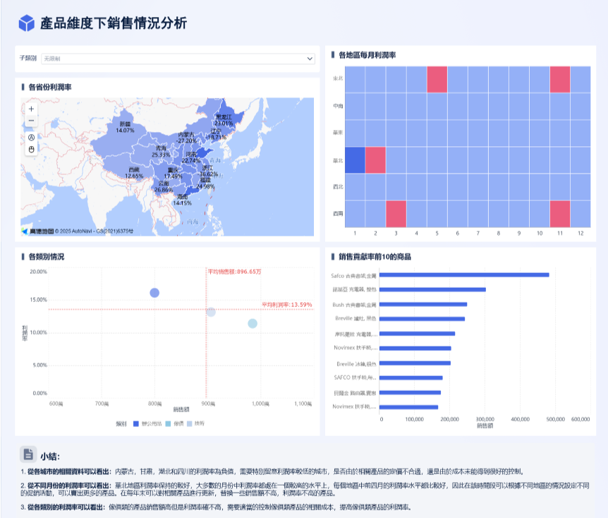Click red heatmap cell for 西南 month 11
The width and height of the screenshot is (608, 518).
560,214
